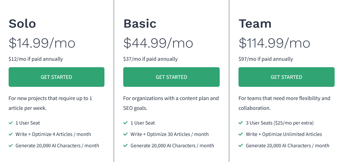
Task: Click the $97/mo if paid annually text
Action: [x=266, y=59]
